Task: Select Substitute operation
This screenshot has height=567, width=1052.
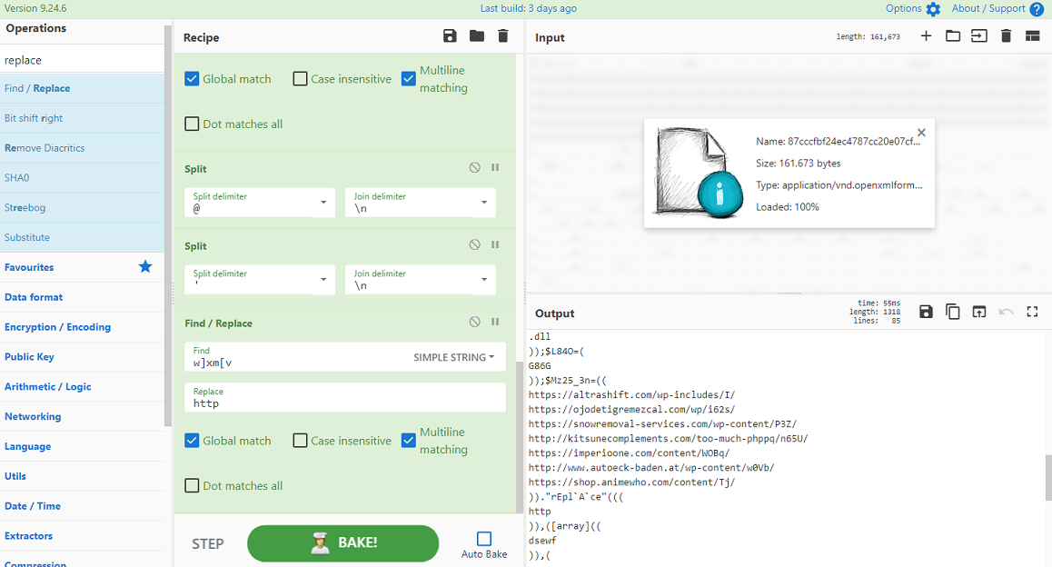Action: pyautogui.click(x=82, y=237)
